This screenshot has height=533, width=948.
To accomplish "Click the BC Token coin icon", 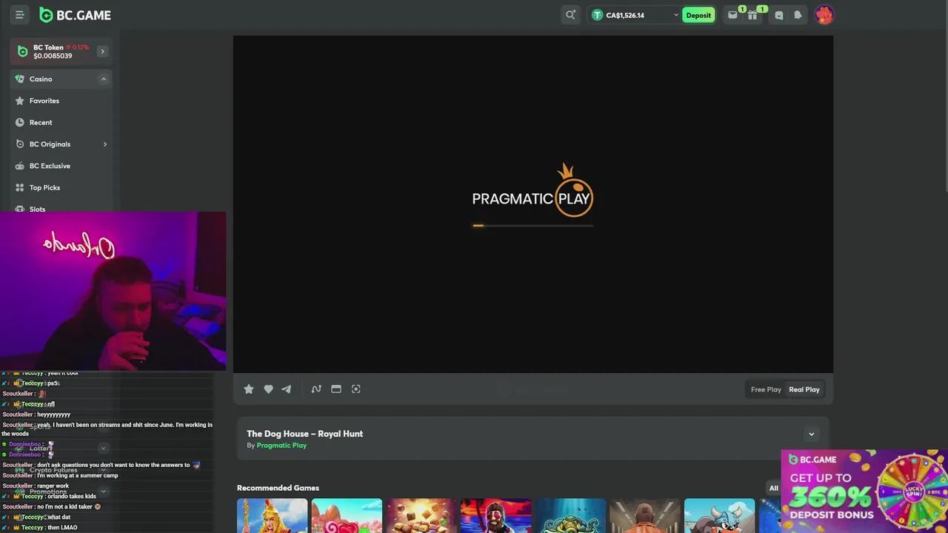I will pos(22,51).
